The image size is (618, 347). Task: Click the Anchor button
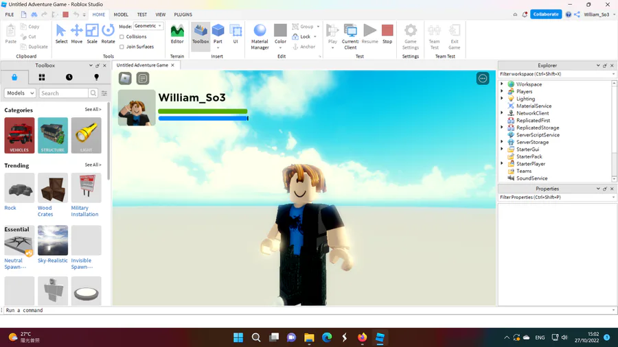pos(304,47)
